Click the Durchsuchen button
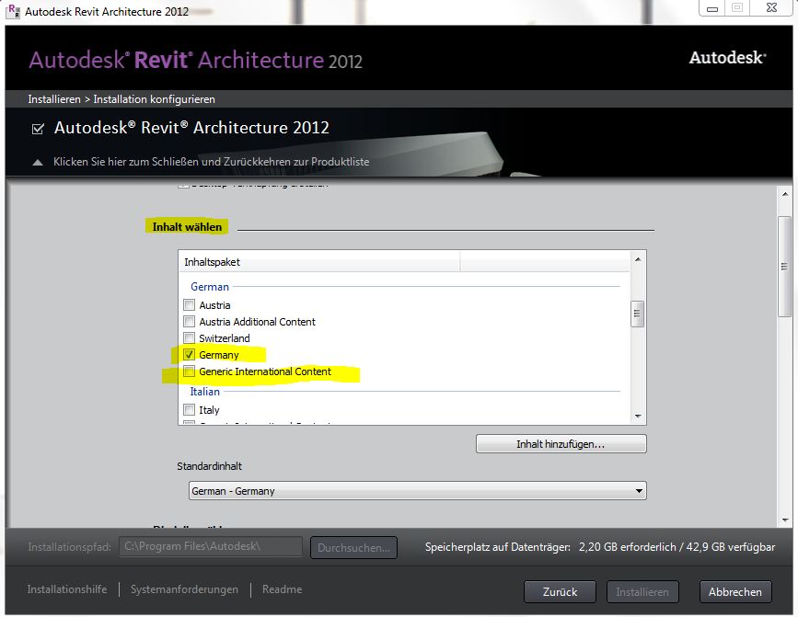798x617 pixels. pyautogui.click(x=353, y=548)
